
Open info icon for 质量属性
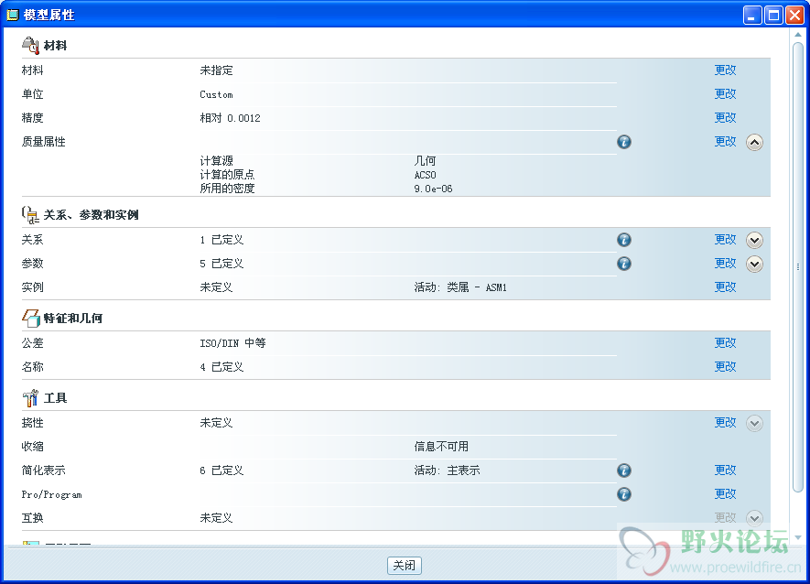tap(624, 142)
